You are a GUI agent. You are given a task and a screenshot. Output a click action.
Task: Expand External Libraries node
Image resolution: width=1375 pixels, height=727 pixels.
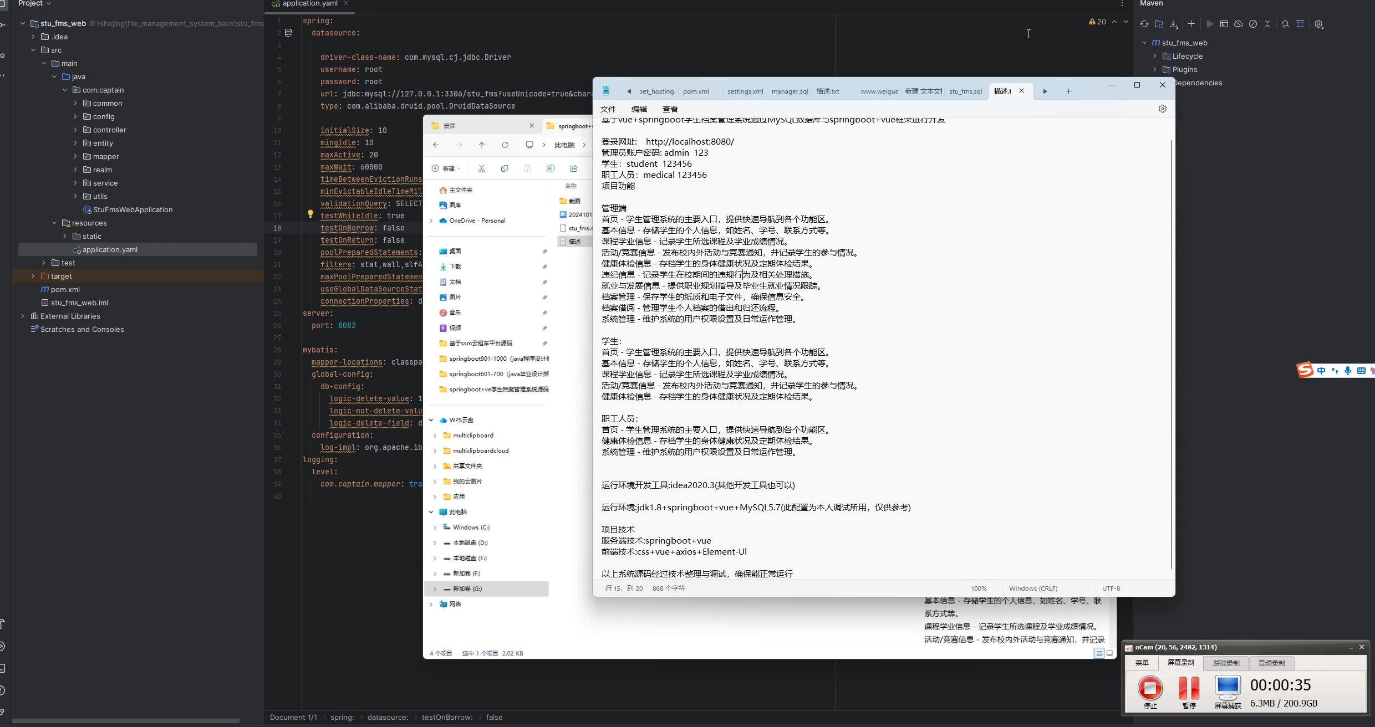point(23,316)
